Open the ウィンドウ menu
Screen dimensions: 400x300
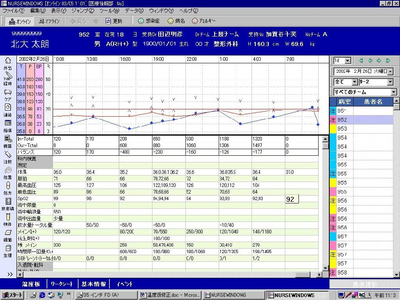point(161,11)
